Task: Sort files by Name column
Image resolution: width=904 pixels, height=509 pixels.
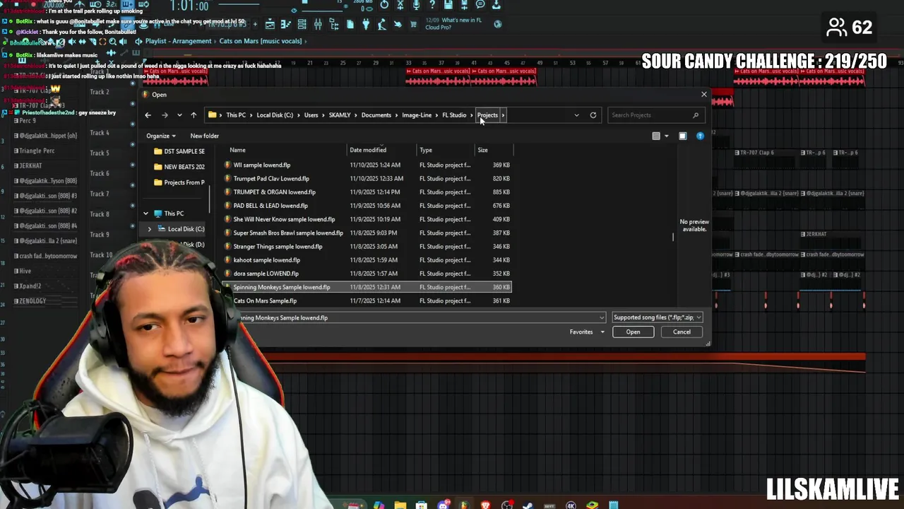Action: click(x=285, y=150)
